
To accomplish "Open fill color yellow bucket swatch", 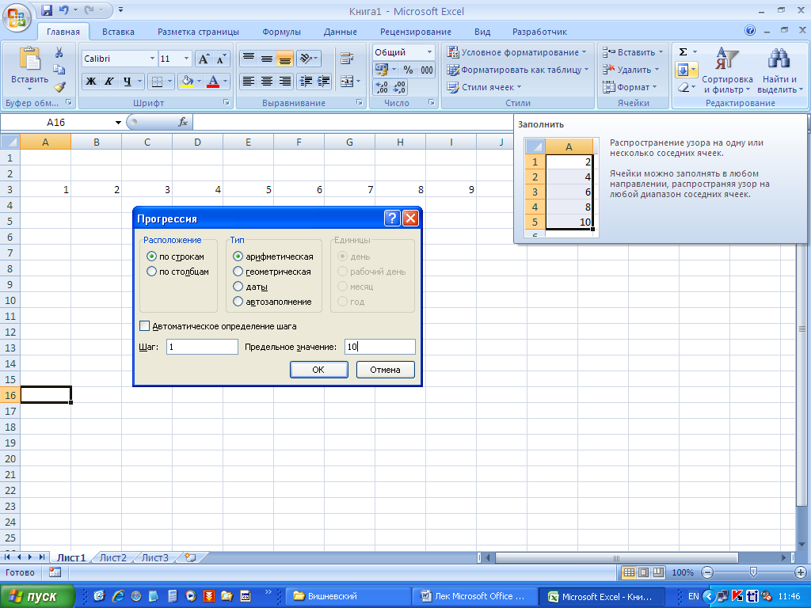I will 187,82.
